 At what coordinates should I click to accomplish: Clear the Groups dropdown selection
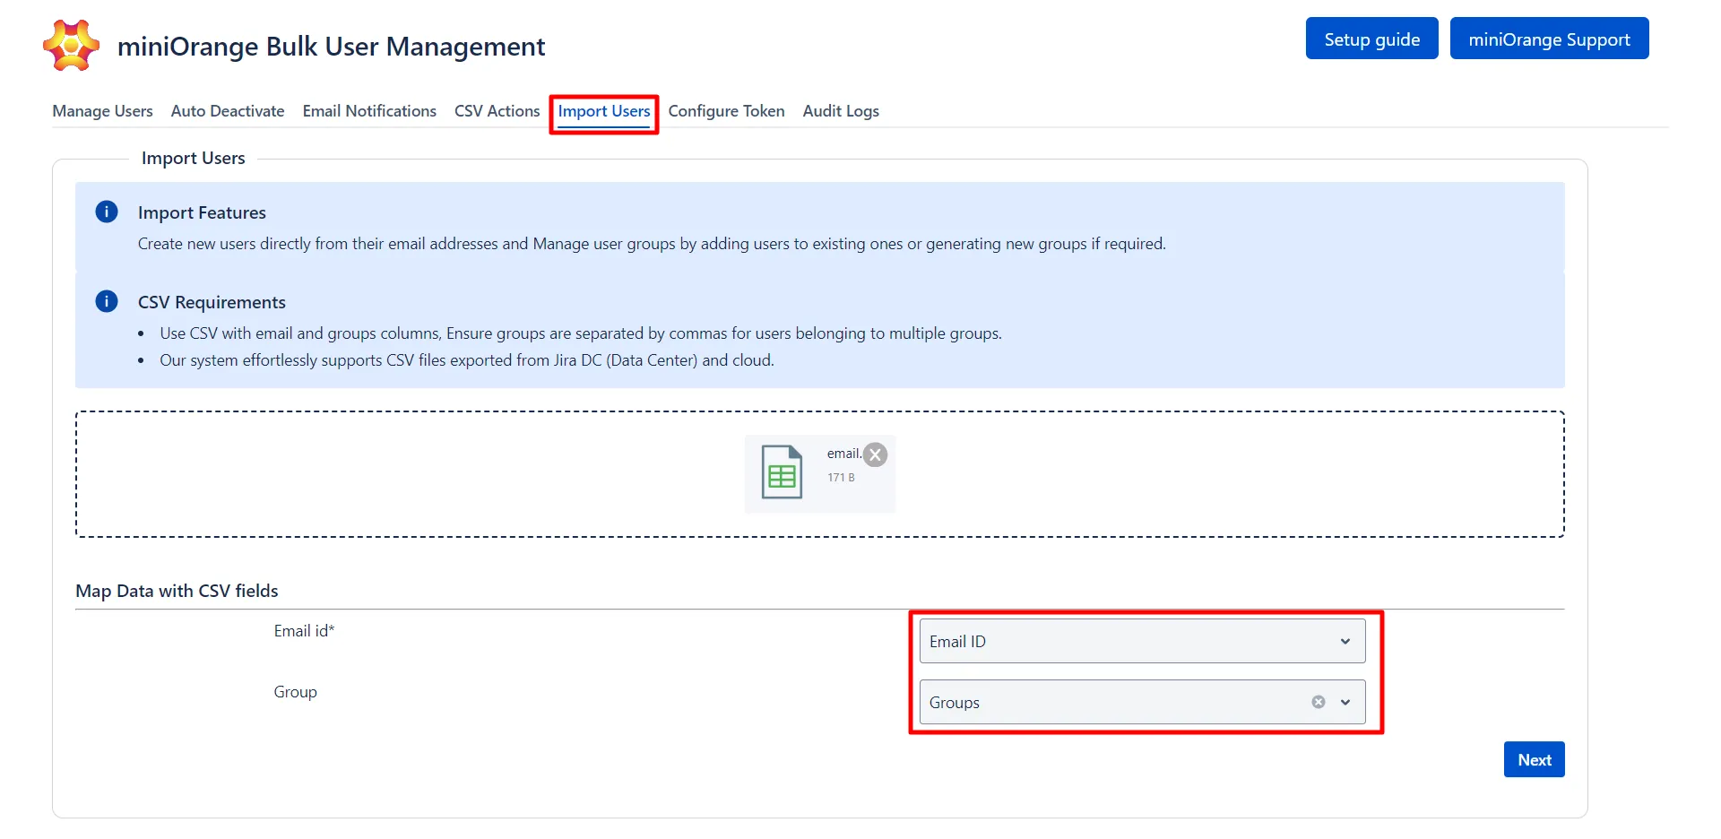pyautogui.click(x=1319, y=702)
